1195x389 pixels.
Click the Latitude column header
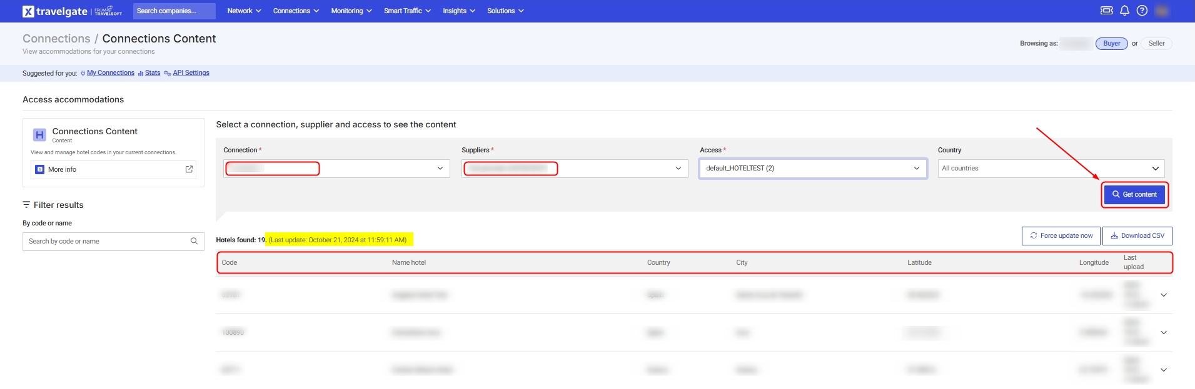(x=919, y=263)
